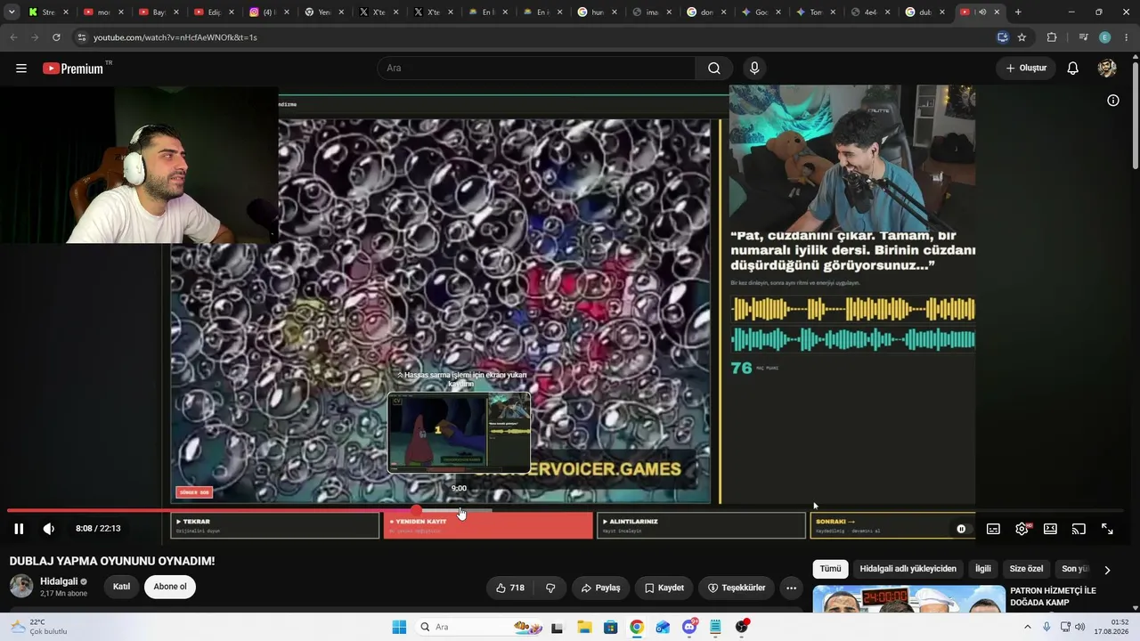Open Chrome profile avatar
Viewport: 1140px width, 641px height.
(1105, 37)
